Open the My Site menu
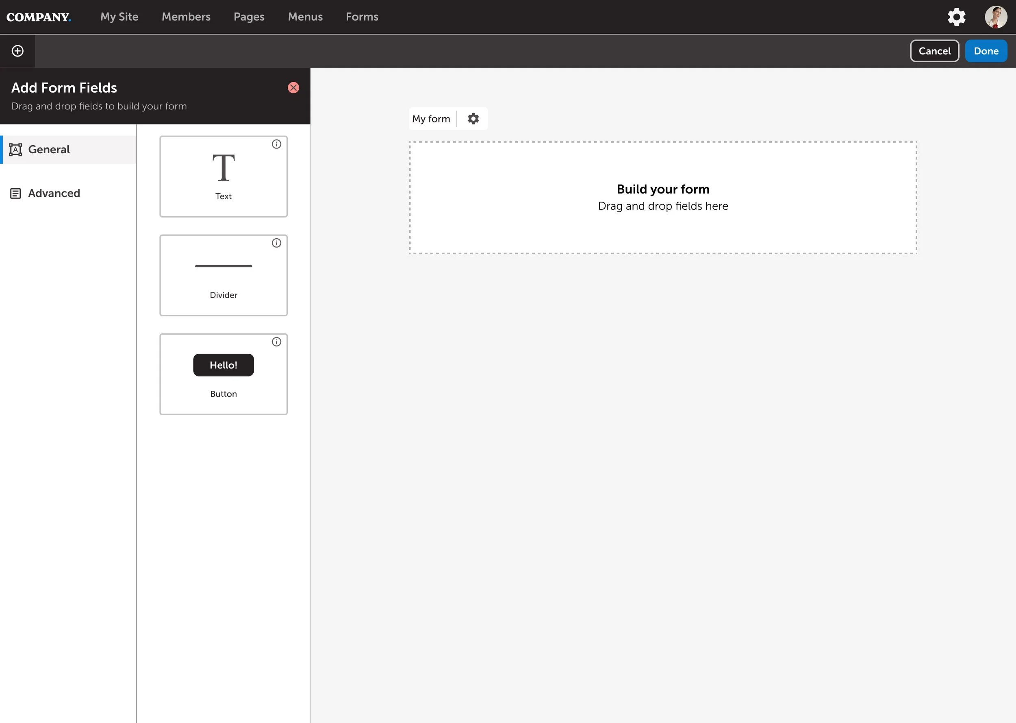 click(x=119, y=17)
